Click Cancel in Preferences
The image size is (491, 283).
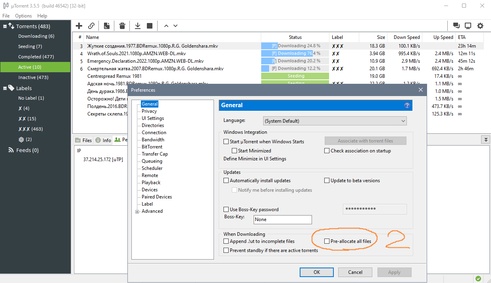[x=355, y=272]
